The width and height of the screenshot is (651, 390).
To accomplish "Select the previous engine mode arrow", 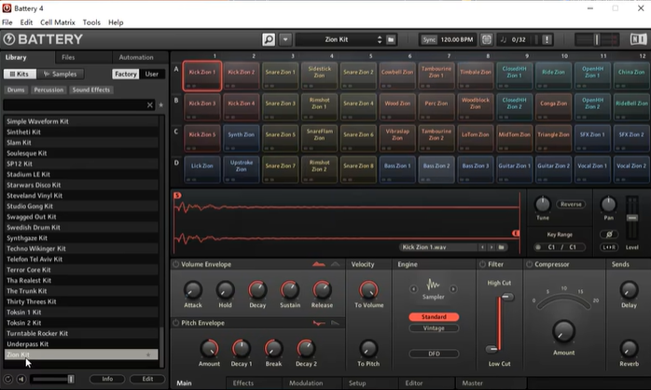I will 413,289.
